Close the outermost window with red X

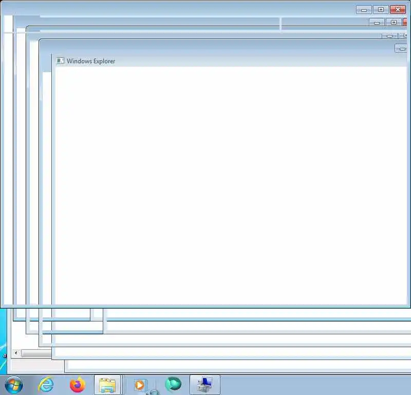pyautogui.click(x=398, y=10)
